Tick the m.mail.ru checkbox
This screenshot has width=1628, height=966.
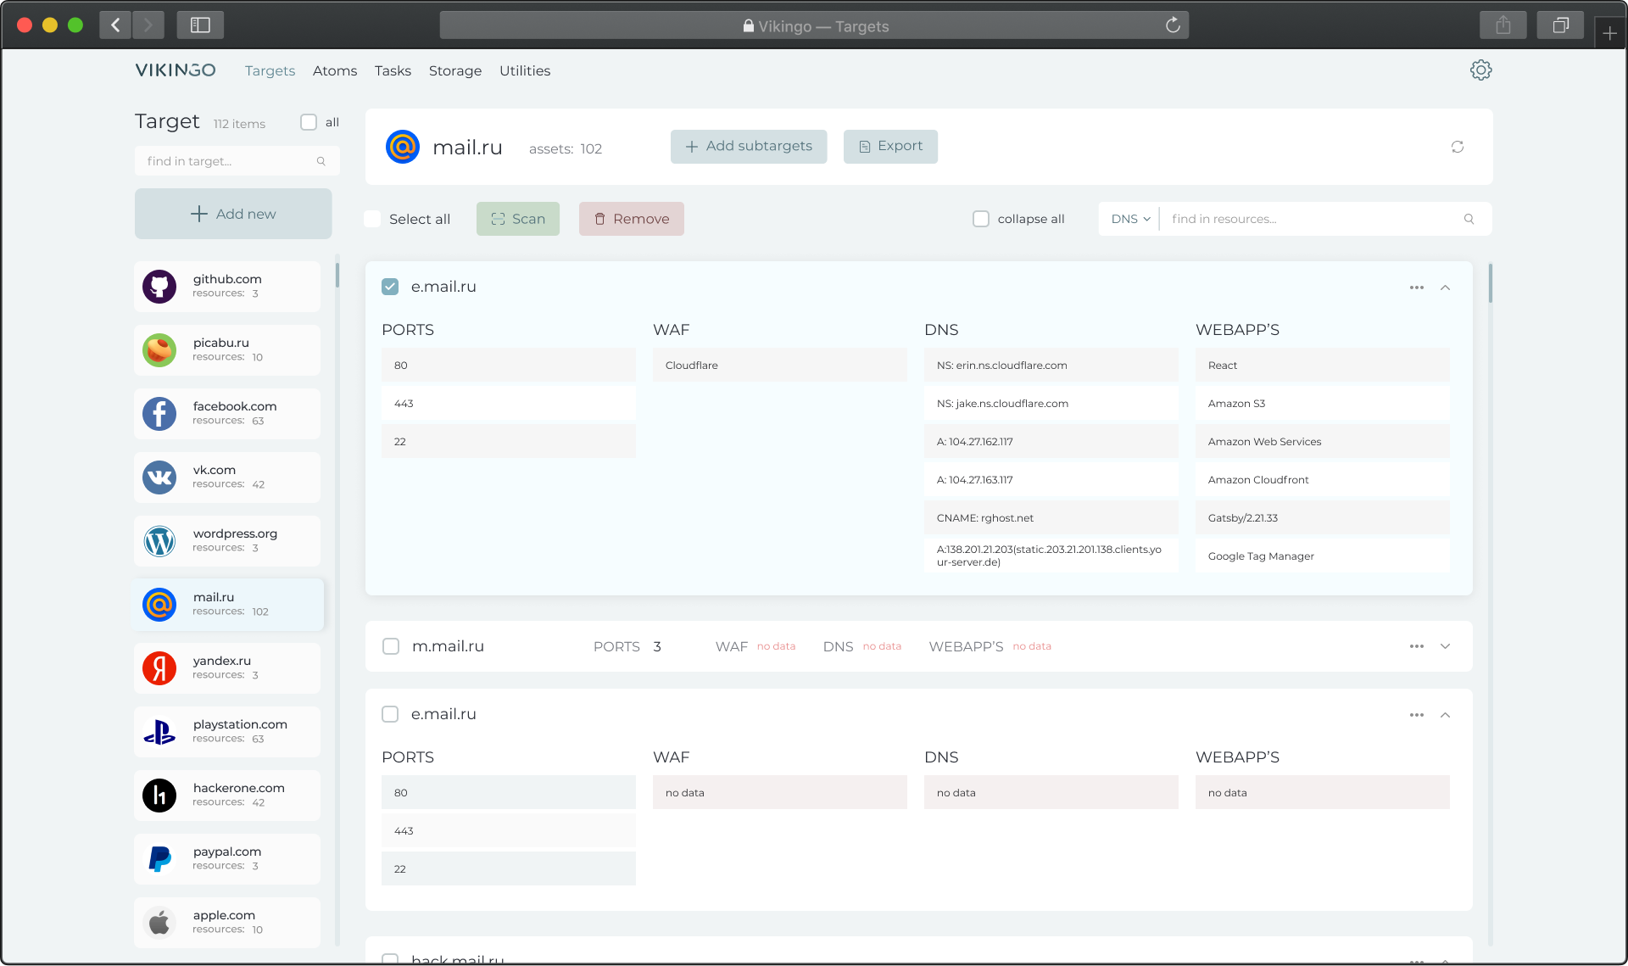click(391, 646)
